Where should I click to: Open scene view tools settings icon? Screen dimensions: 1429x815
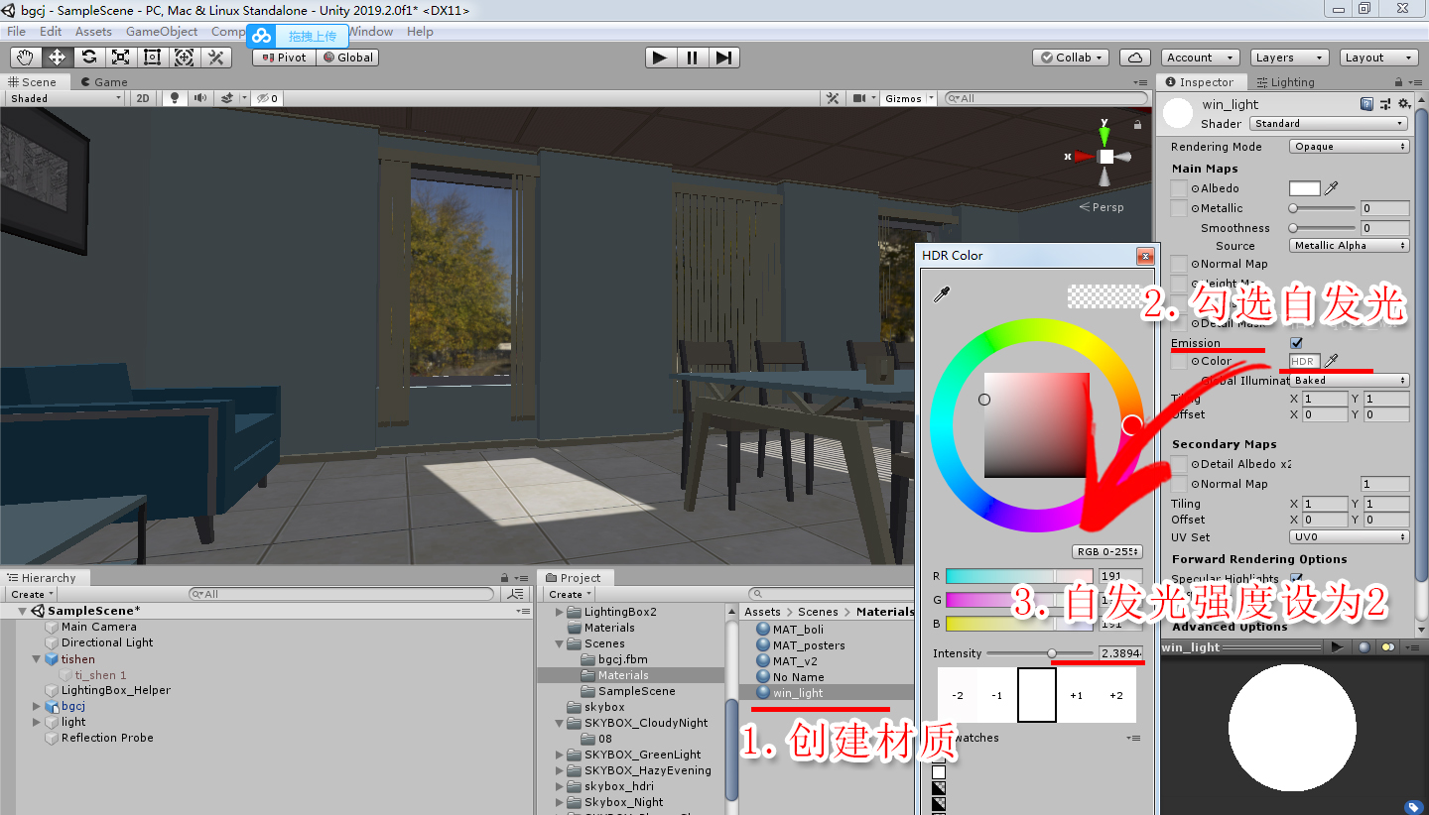tap(834, 98)
